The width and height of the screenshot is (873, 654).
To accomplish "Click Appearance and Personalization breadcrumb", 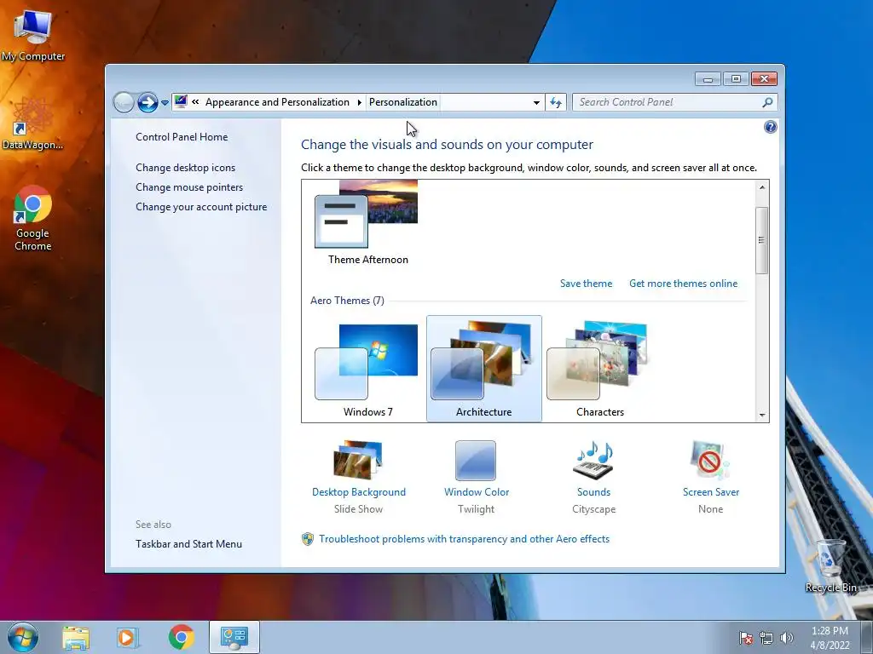I will click(277, 102).
